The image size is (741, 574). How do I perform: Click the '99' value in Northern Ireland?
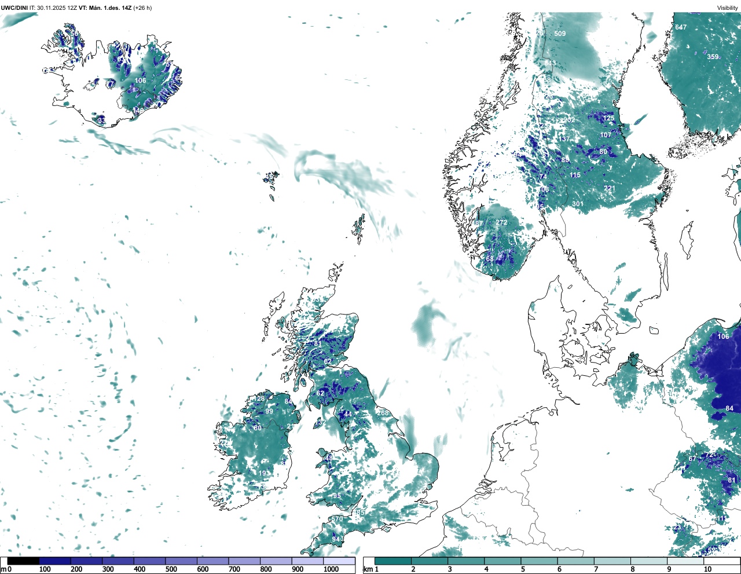[x=269, y=411]
